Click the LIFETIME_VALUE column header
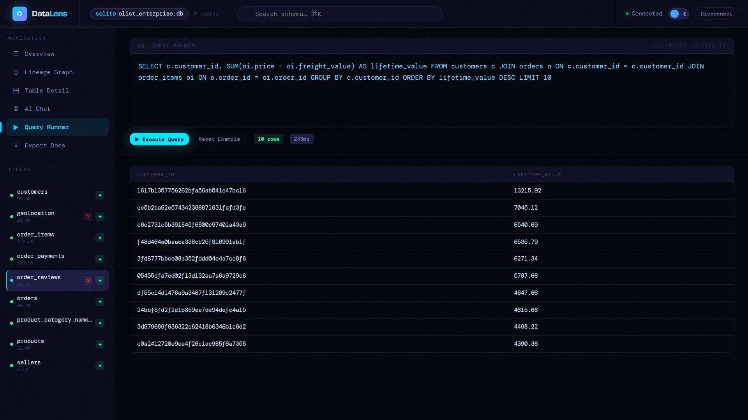This screenshot has width=748, height=420. pyautogui.click(x=537, y=175)
